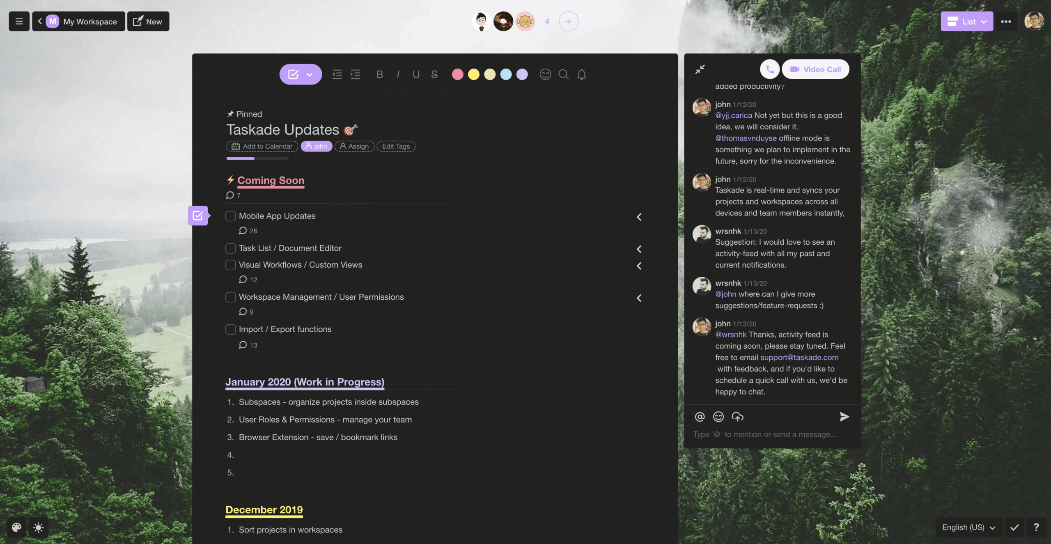The width and height of the screenshot is (1051, 544).
Task: Click the Strikethrough formatting icon
Action: point(434,74)
